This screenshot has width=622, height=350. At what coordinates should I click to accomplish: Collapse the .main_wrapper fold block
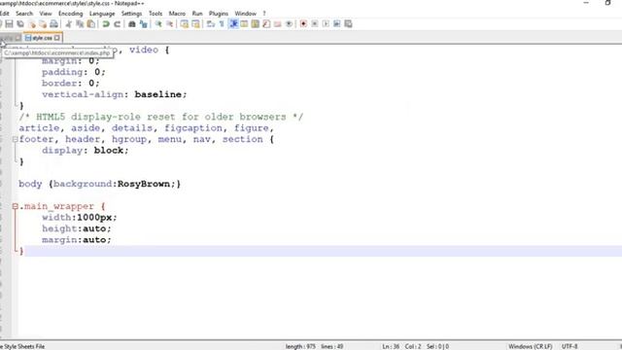point(16,206)
